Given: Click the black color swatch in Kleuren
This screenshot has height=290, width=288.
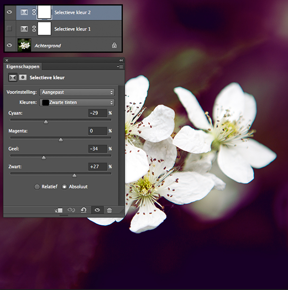Looking at the screenshot, I should (x=46, y=103).
